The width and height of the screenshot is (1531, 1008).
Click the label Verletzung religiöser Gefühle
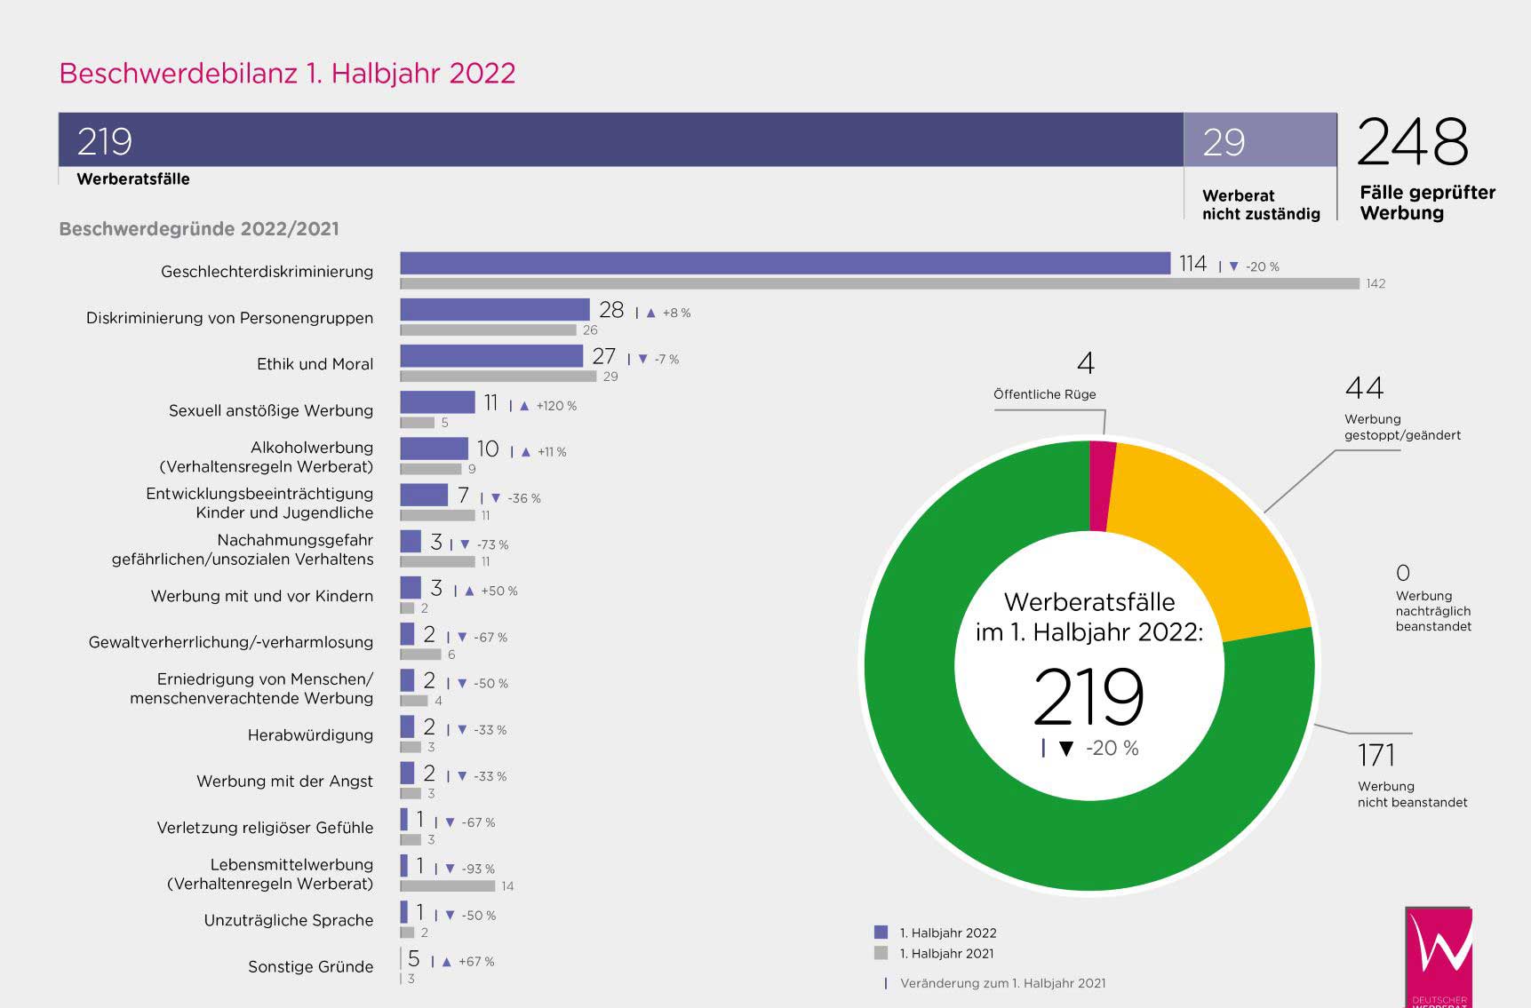click(265, 828)
